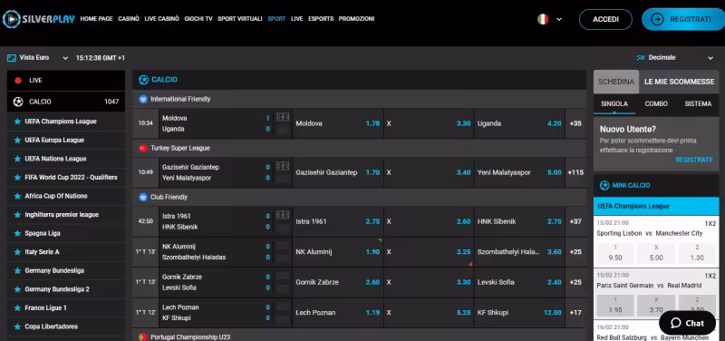Click the soccer ball Calcio icon in the sidebar
The image size is (725, 341).
point(18,102)
